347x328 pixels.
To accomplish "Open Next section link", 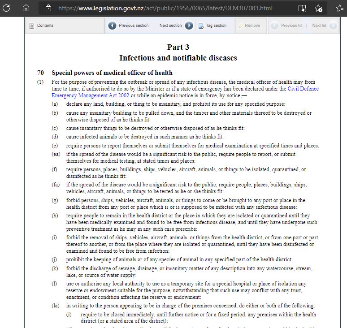I will click(170, 26).
